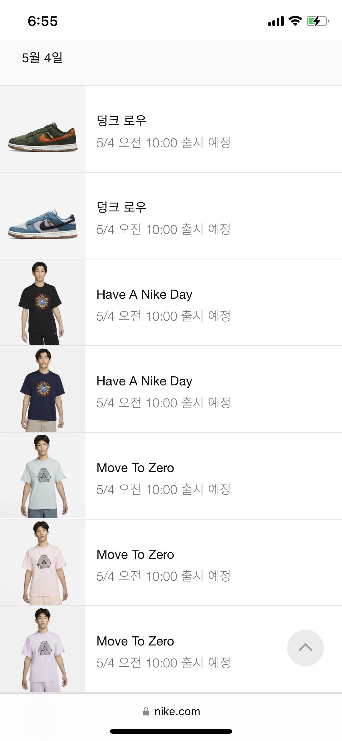Open the second Have A Nike Day title
Viewport: 342px width, 741px height.
tap(144, 381)
